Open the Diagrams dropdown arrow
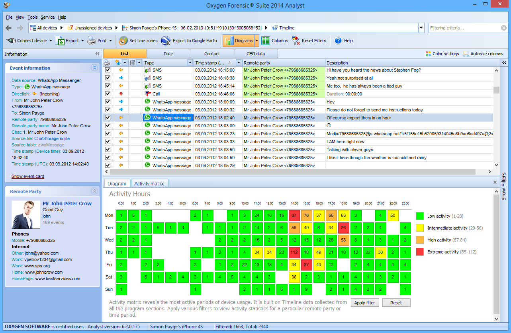 (x=257, y=41)
